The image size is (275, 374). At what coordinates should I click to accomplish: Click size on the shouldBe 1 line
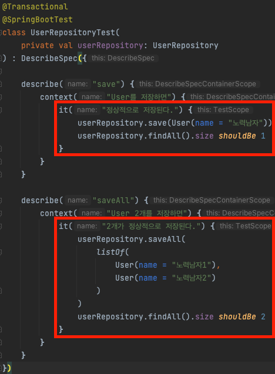[204, 136]
